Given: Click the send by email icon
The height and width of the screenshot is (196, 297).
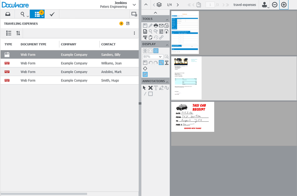Looking at the screenshot, I should point(161,26).
